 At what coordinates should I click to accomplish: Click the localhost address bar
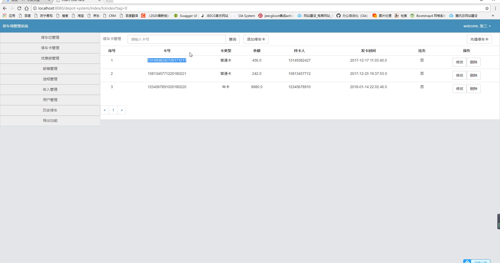pos(260,8)
